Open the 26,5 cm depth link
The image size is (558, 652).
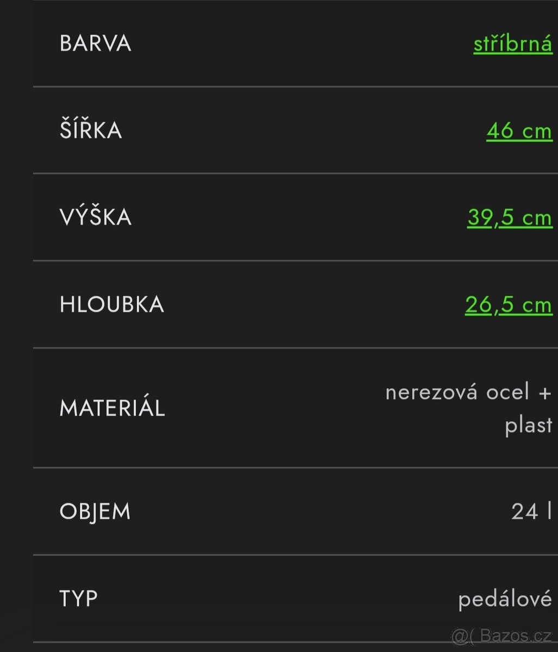pos(509,305)
